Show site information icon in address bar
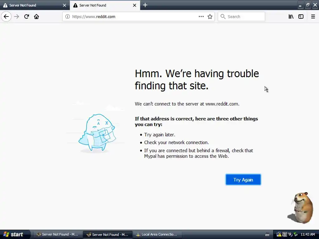Image resolution: width=319 pixels, height=239 pixels. click(67, 16)
